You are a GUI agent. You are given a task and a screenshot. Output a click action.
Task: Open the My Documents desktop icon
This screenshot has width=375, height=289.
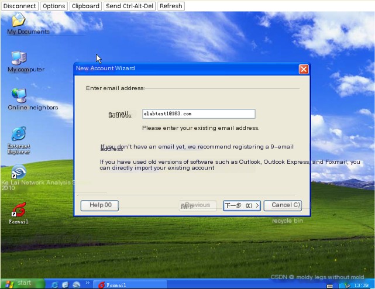click(x=19, y=20)
